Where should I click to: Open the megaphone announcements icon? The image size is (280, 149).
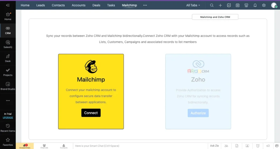(268, 146)
